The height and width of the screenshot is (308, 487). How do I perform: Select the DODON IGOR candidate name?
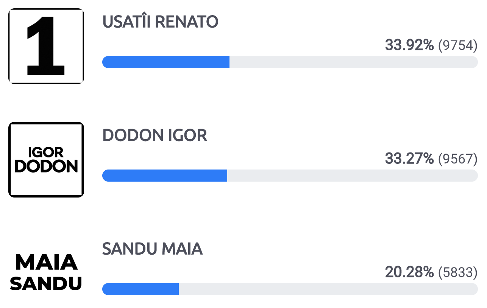click(x=155, y=135)
